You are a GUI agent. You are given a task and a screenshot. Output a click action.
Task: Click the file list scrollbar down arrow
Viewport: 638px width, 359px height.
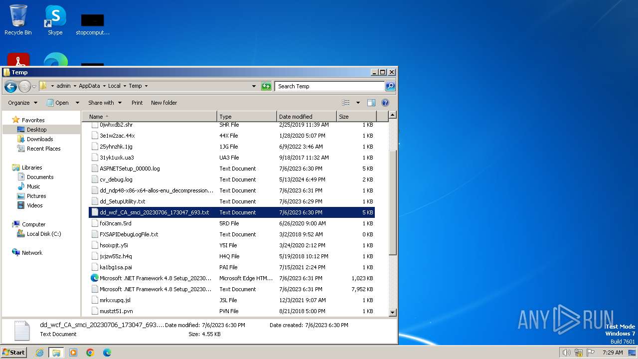point(392,313)
